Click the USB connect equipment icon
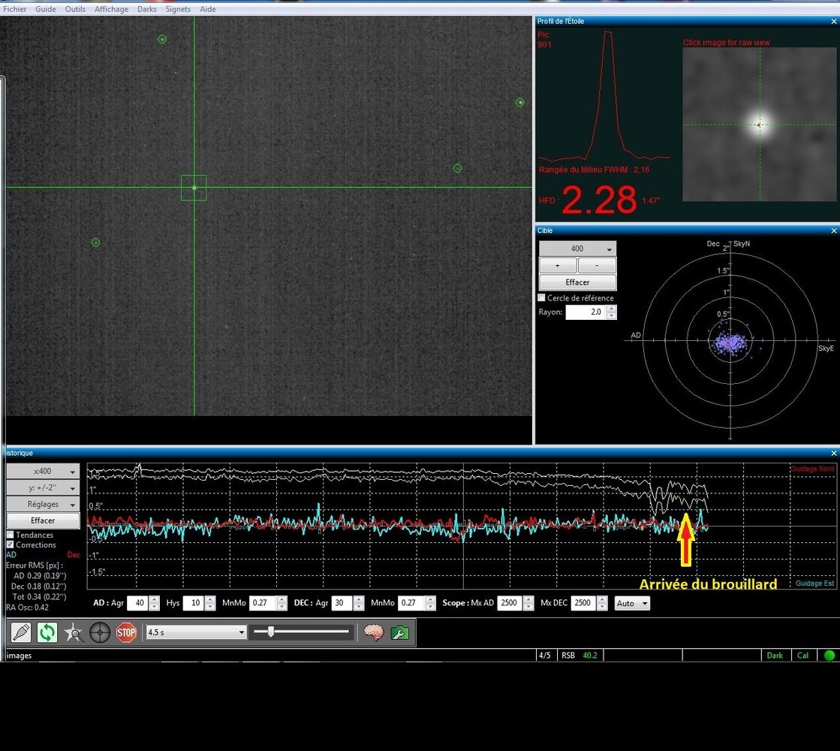Viewport: 840px width, 751px height. (x=21, y=632)
